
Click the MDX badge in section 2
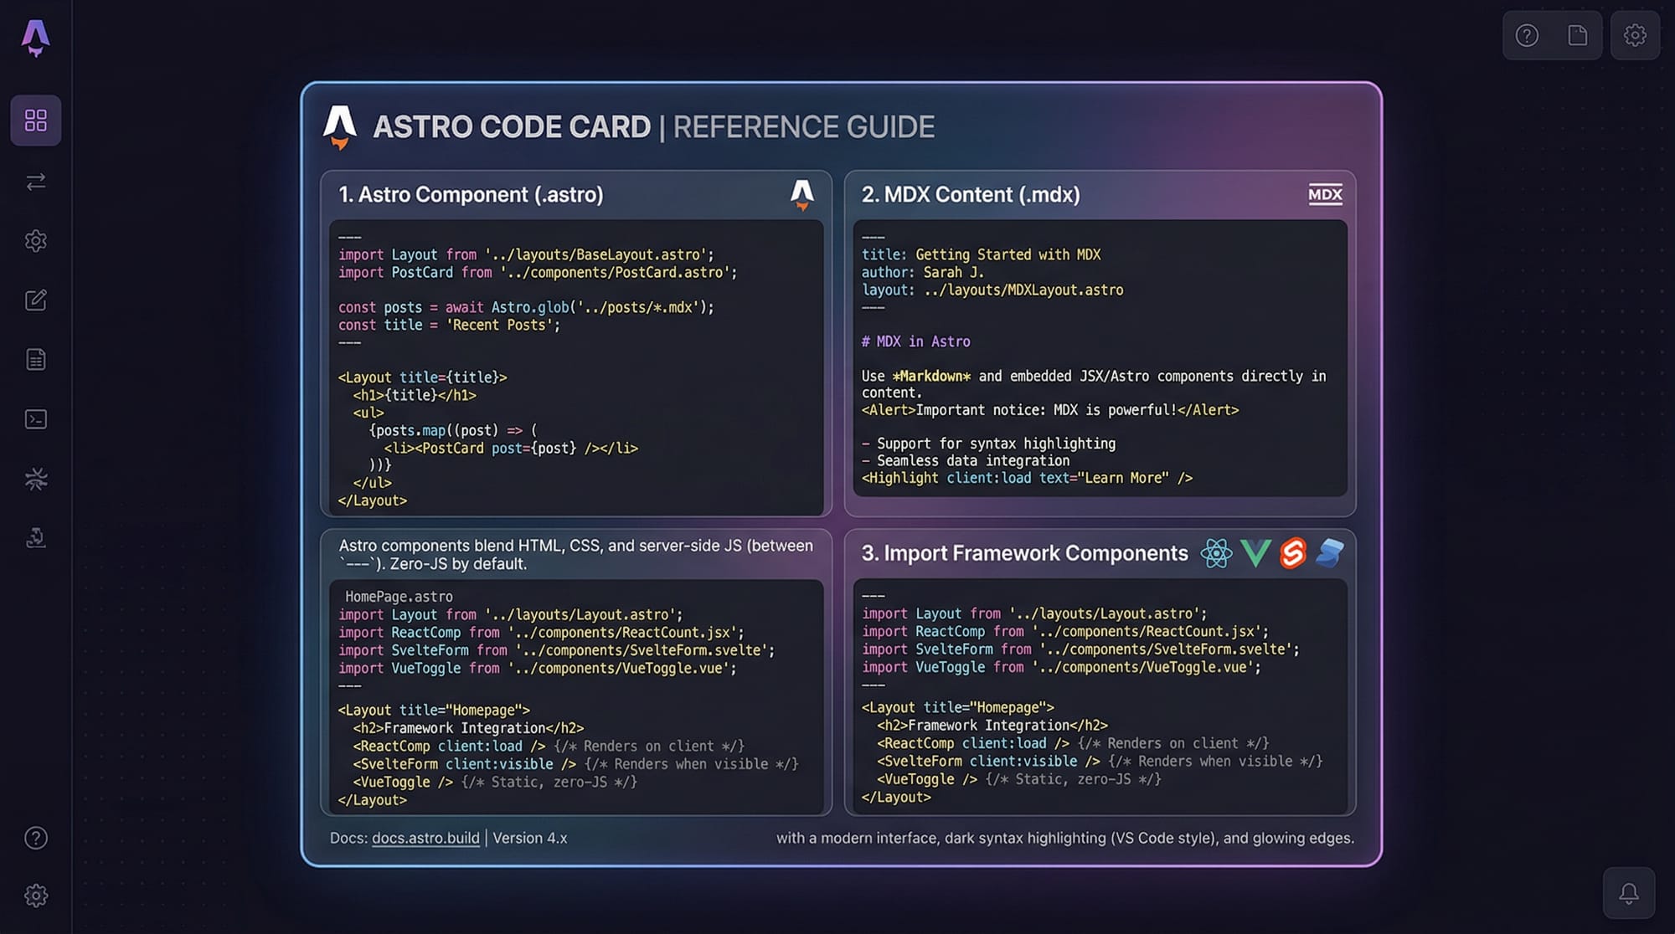coord(1325,195)
